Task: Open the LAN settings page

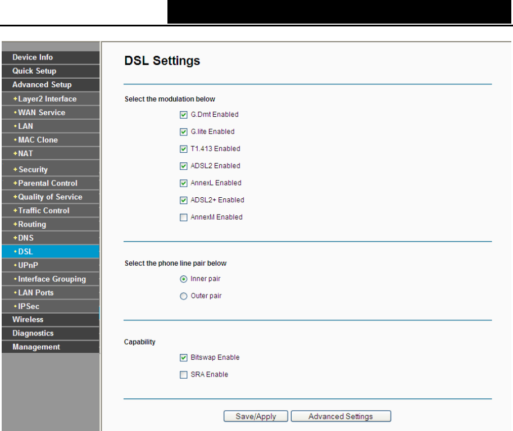Action: click(x=51, y=126)
